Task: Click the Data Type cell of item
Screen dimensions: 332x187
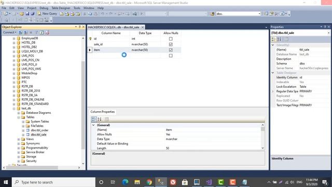Action: 145,50
